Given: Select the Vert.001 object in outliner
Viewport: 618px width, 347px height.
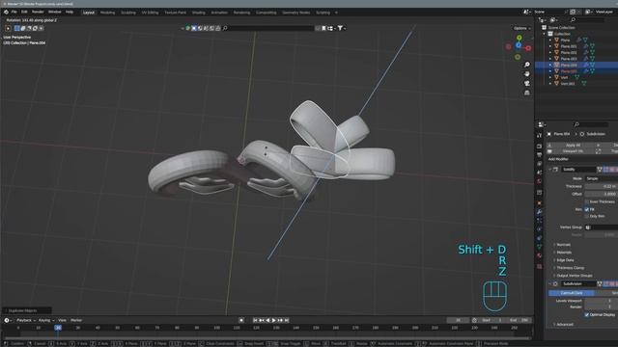Looking at the screenshot, I should (568, 84).
